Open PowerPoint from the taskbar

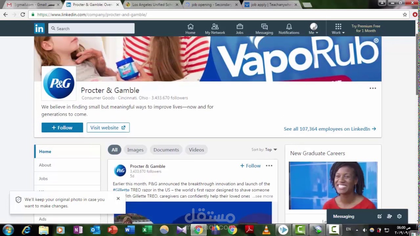113,230
